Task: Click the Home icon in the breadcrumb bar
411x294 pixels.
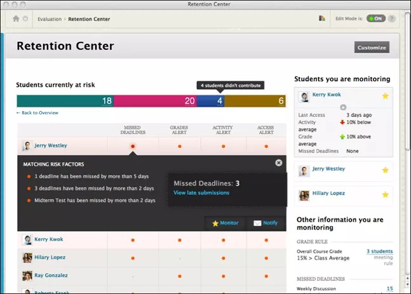Action: pos(16,18)
